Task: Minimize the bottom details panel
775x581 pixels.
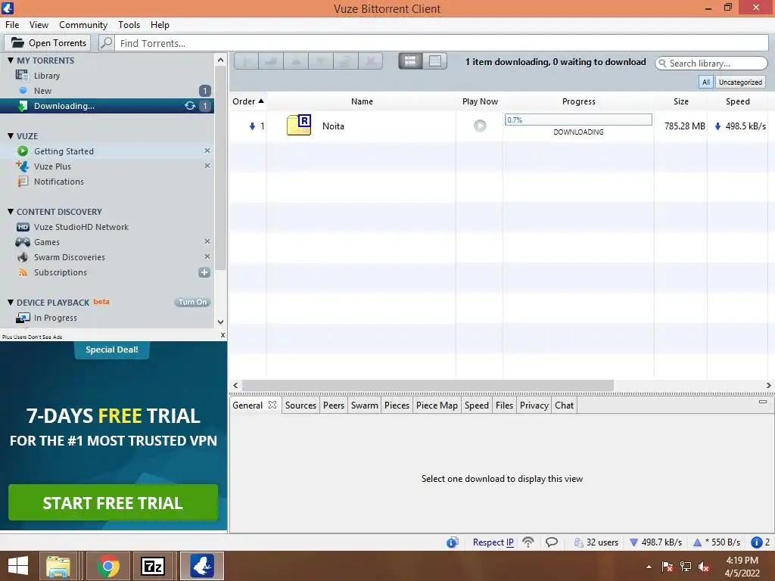Action: click(x=763, y=402)
